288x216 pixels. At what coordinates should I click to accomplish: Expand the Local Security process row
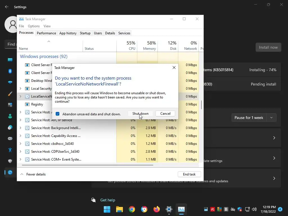20,89
